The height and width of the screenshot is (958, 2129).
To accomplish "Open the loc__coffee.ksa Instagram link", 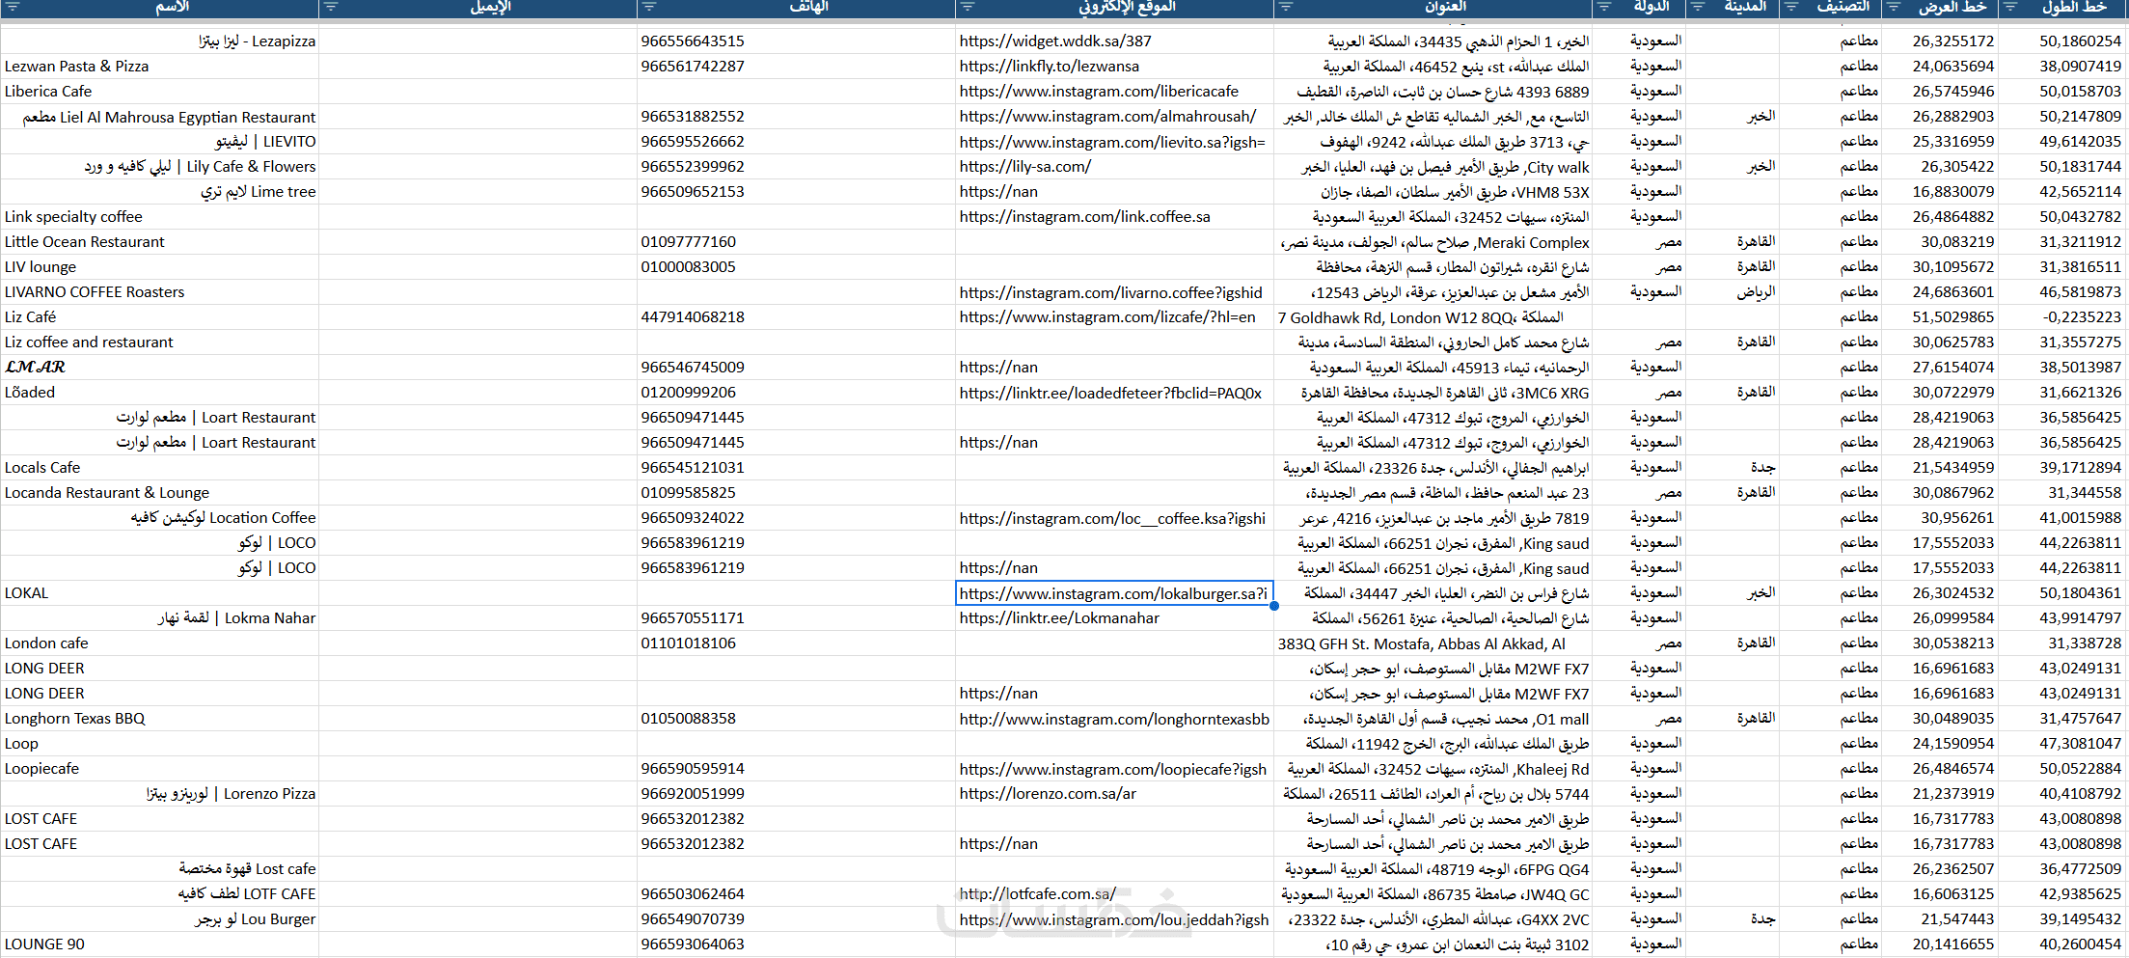I will pos(1112,518).
